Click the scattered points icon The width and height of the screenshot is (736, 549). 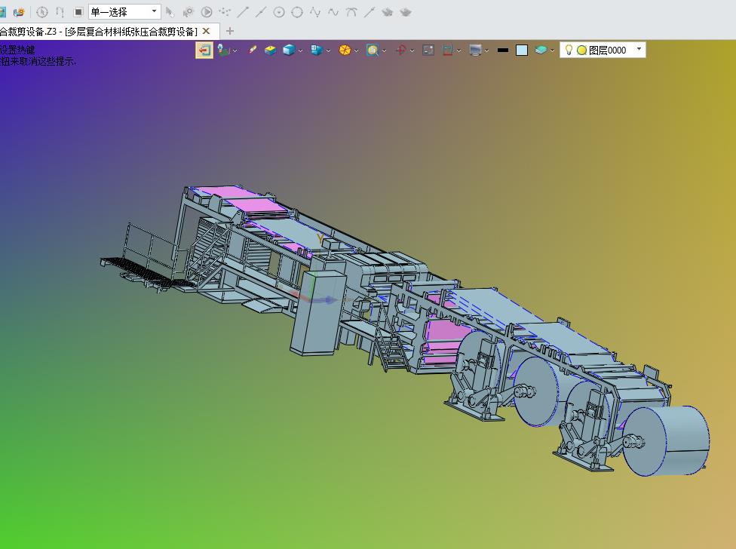pos(225,12)
